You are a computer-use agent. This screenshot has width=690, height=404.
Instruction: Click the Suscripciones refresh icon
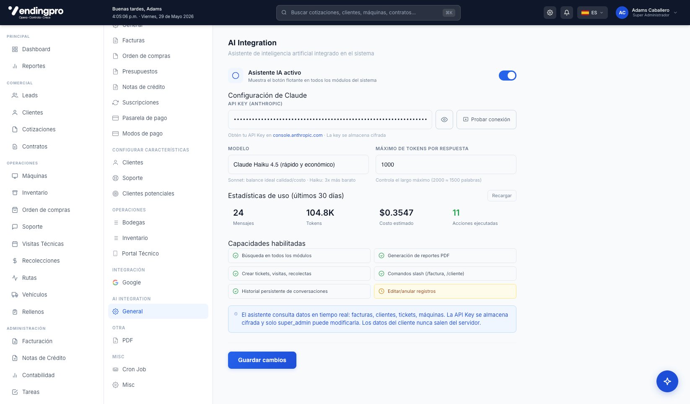[x=115, y=102]
